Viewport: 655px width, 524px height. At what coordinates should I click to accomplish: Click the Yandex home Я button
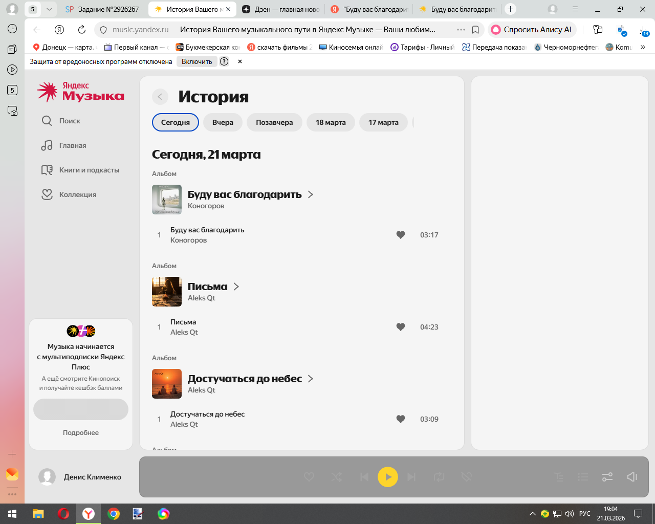coord(59,30)
